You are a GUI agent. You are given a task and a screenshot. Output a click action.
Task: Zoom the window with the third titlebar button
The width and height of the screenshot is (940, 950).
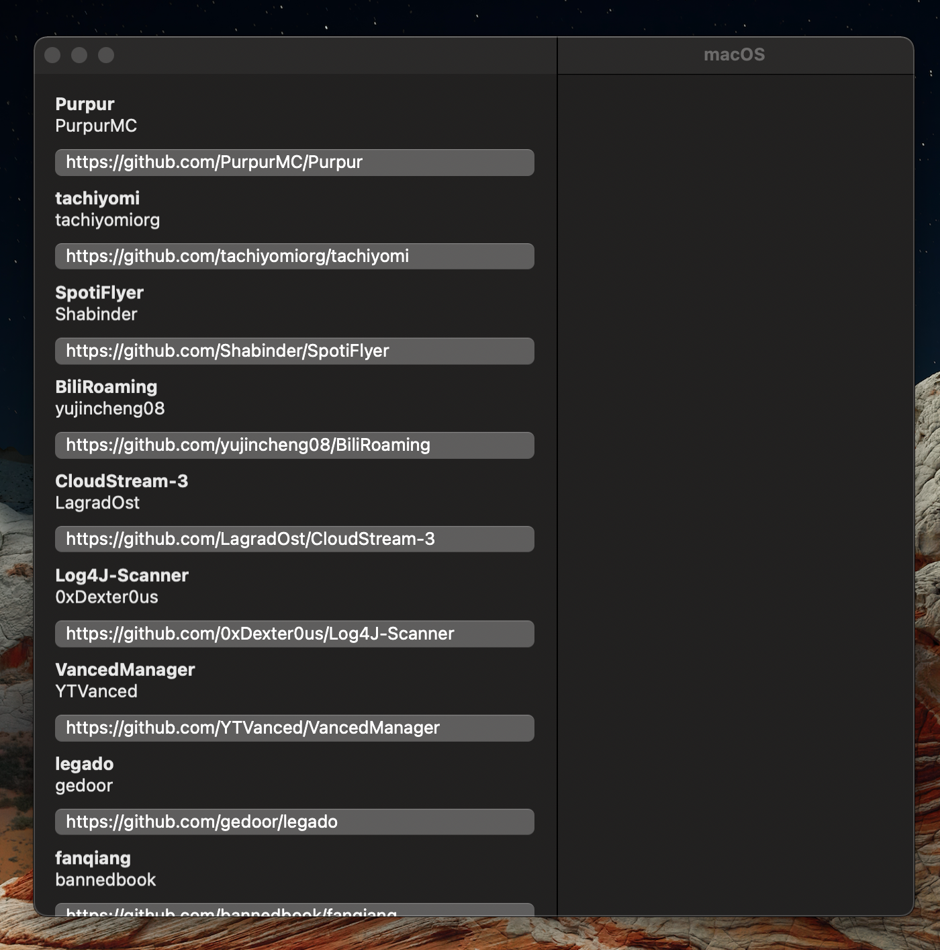(106, 55)
